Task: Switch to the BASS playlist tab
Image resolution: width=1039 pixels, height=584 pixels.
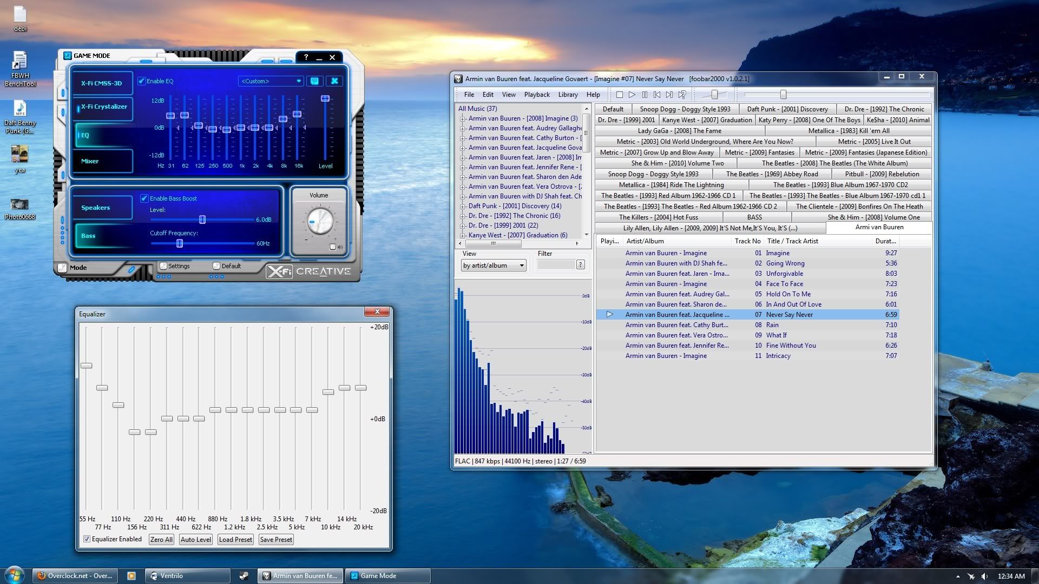Action: tap(755, 217)
